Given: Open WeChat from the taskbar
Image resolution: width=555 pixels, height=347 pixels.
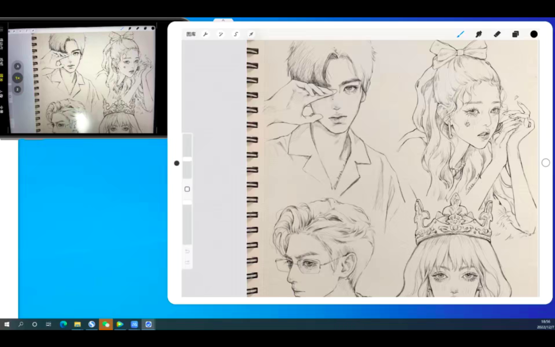Looking at the screenshot, I should (x=106, y=324).
